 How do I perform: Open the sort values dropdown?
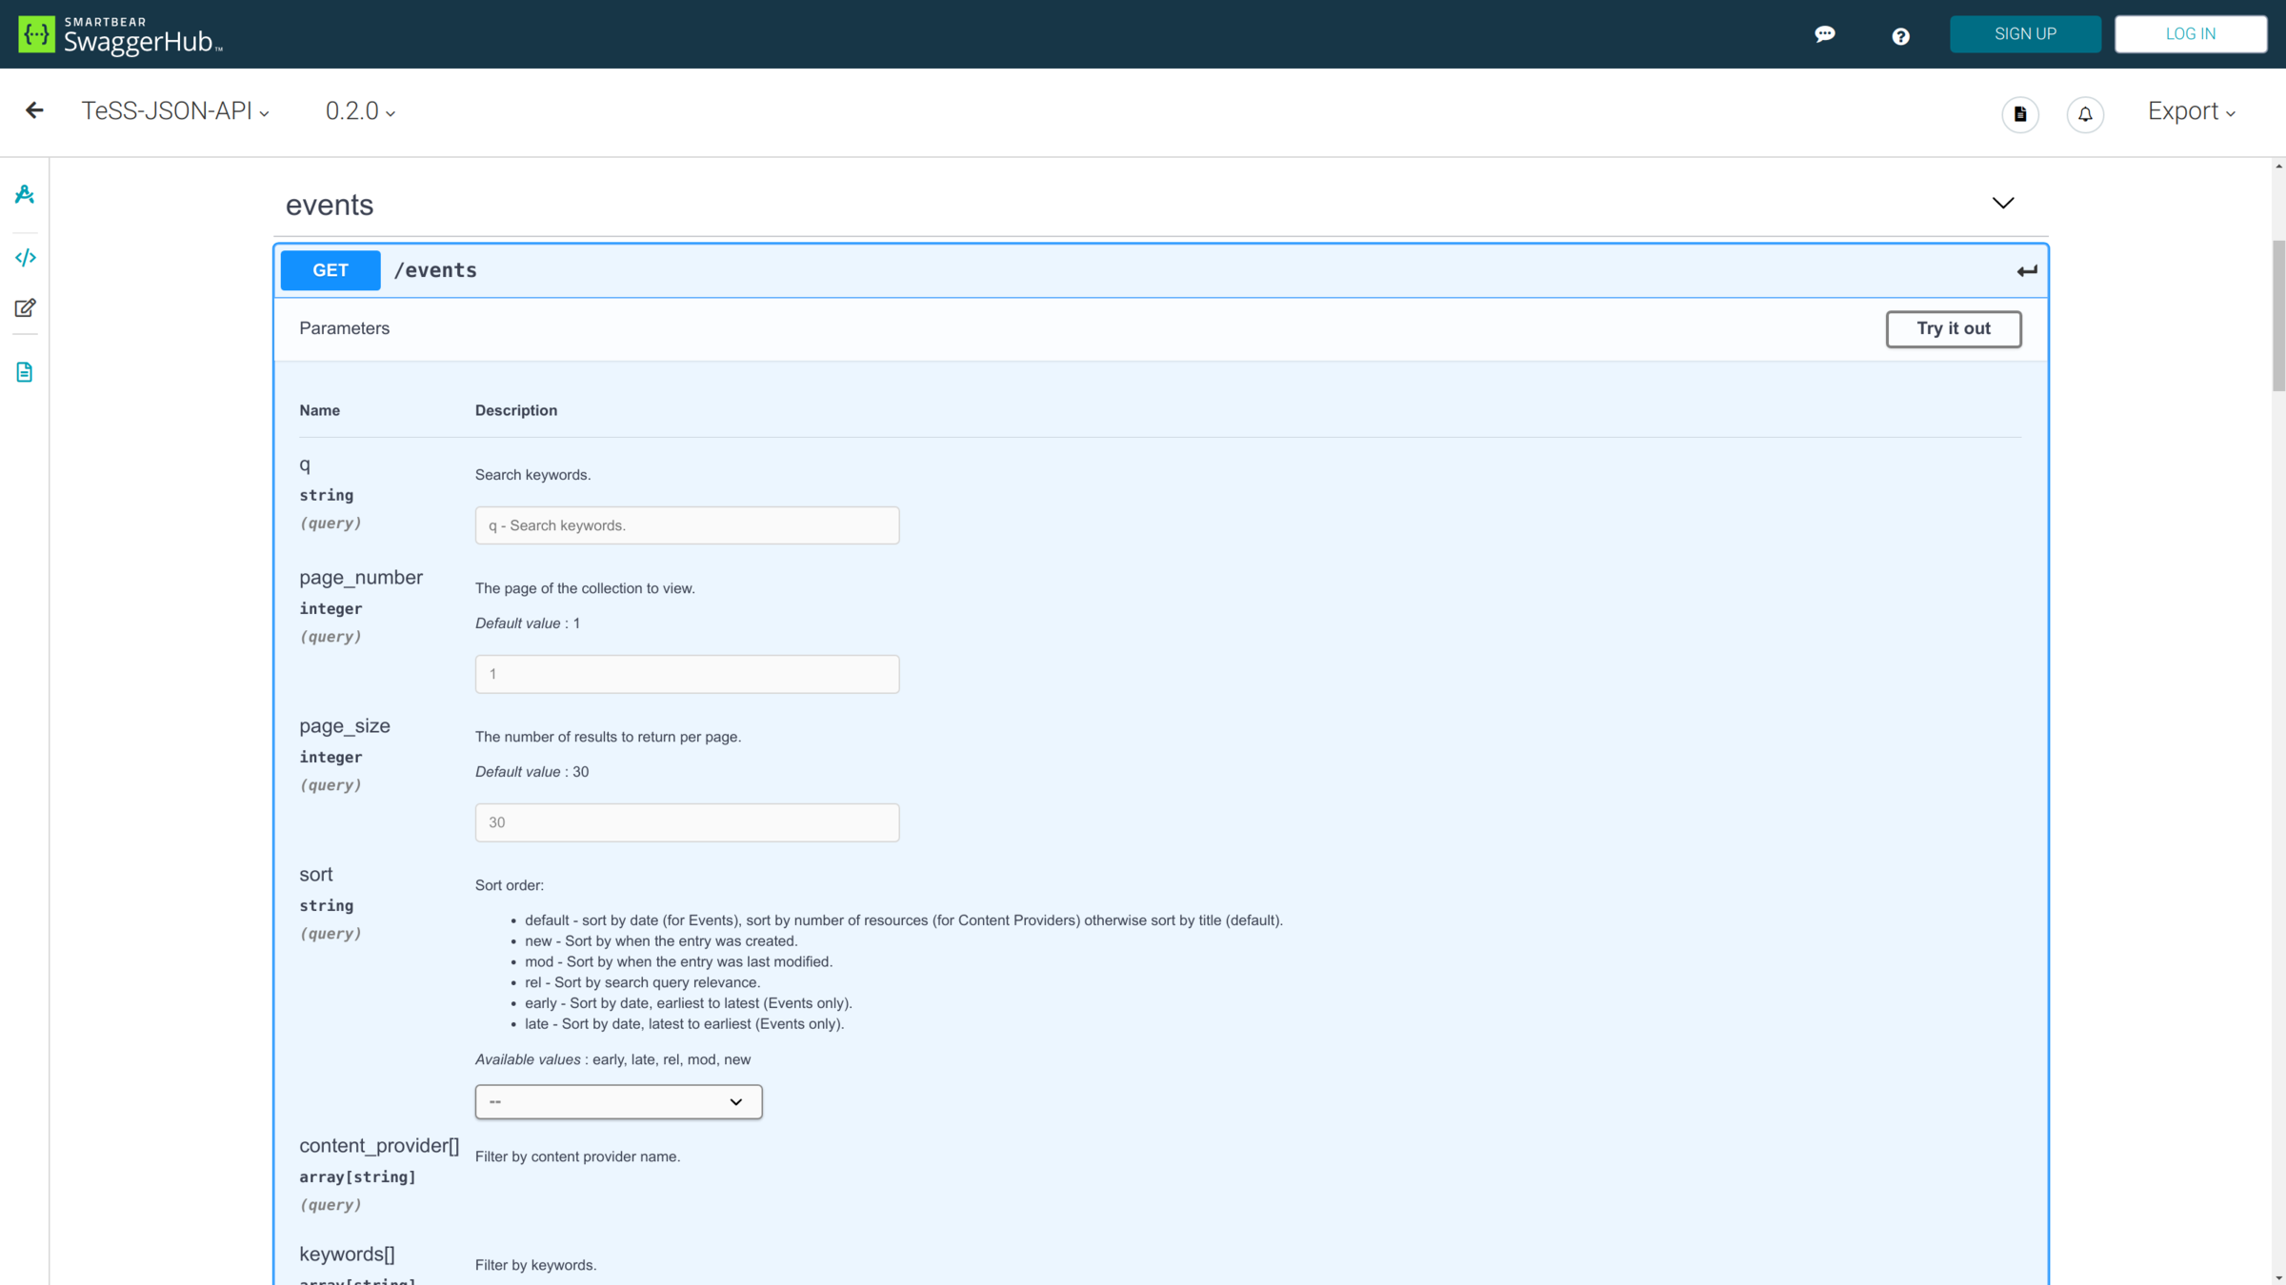[x=618, y=1101]
